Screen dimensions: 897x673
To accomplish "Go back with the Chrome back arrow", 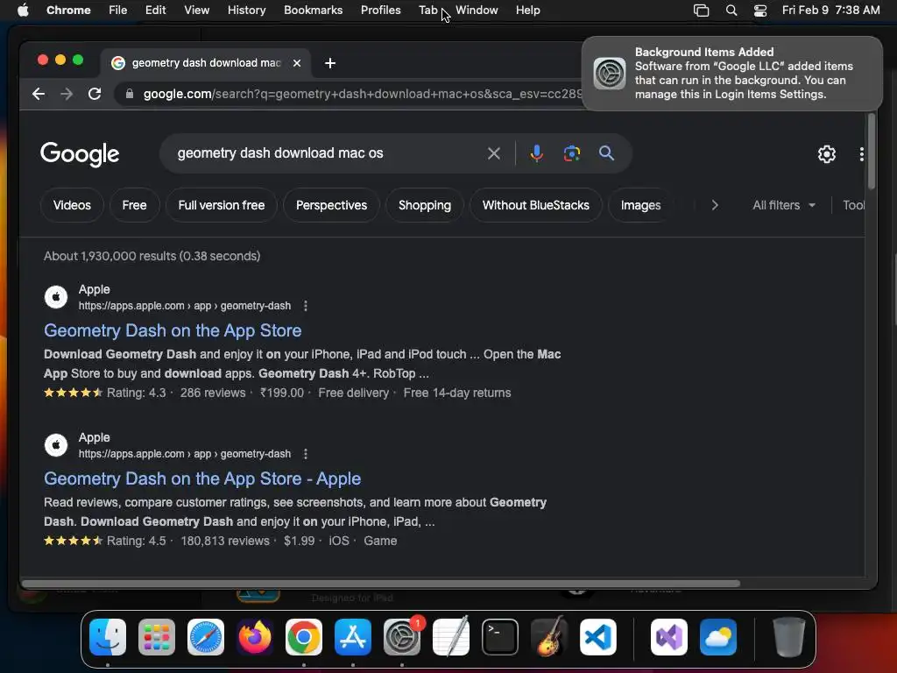I will point(39,94).
